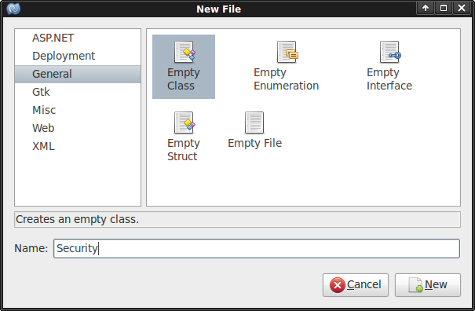Click the new document icon on New button
Viewport: 475px width, 311px height.
(415, 285)
